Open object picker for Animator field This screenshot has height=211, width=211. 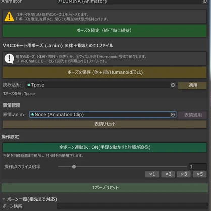tap(204, 1)
